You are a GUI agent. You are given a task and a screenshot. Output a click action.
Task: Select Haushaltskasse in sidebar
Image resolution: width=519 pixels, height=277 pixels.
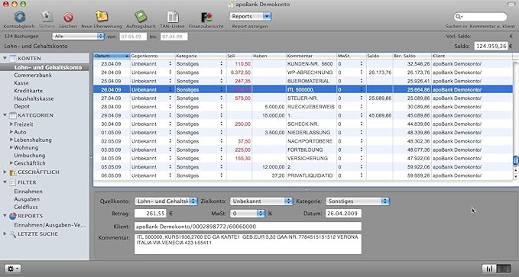(34, 98)
